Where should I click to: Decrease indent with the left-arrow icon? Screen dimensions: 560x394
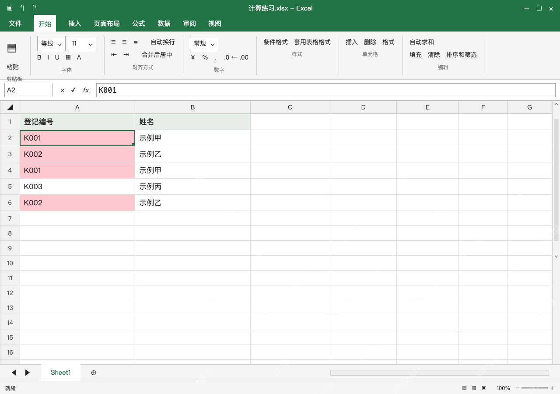point(114,55)
